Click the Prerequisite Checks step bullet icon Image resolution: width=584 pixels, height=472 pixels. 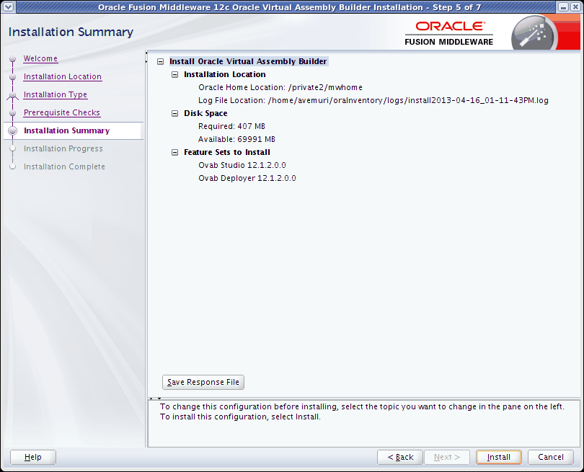point(13,113)
